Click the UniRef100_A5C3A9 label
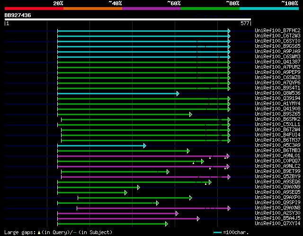This screenshot has width=303, height=236. tap(277, 145)
